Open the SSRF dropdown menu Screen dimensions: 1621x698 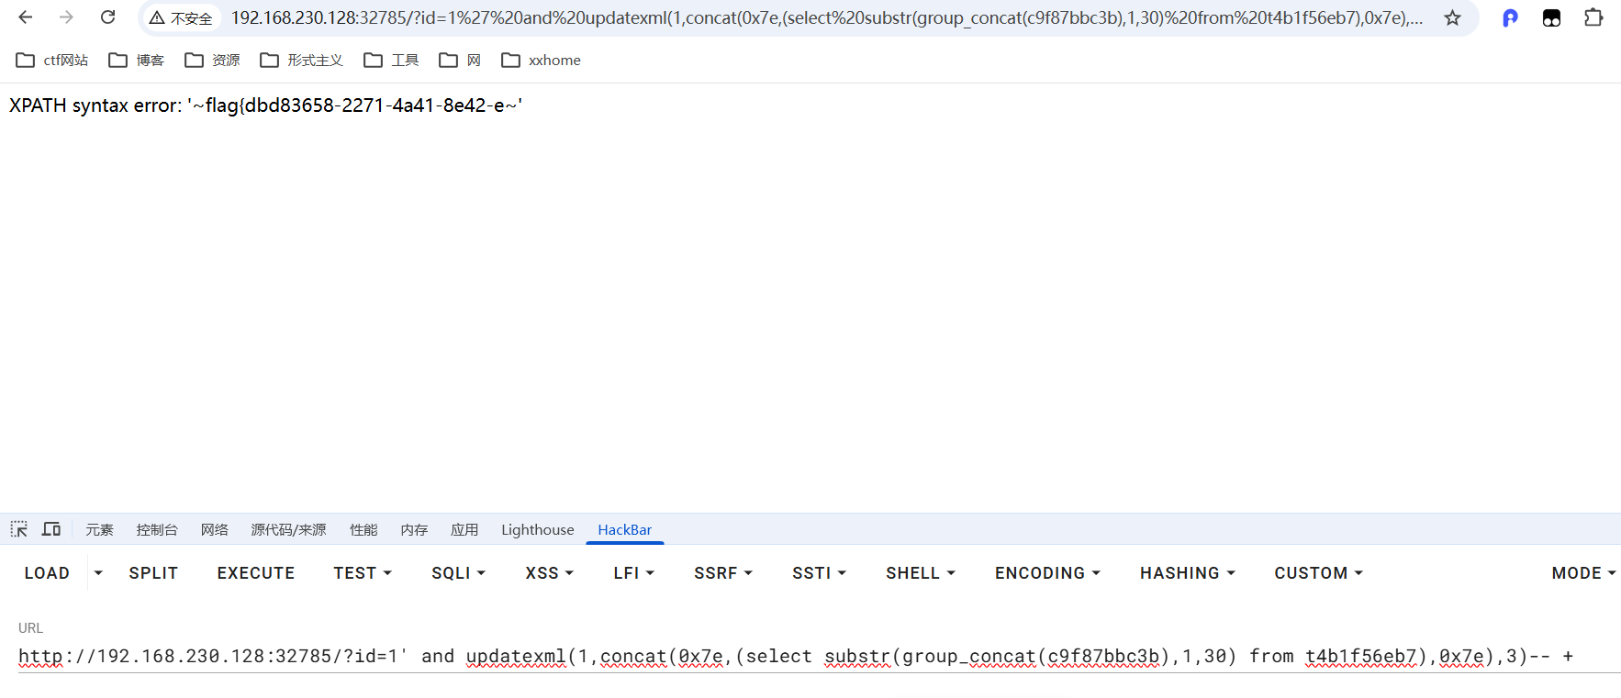click(x=723, y=572)
